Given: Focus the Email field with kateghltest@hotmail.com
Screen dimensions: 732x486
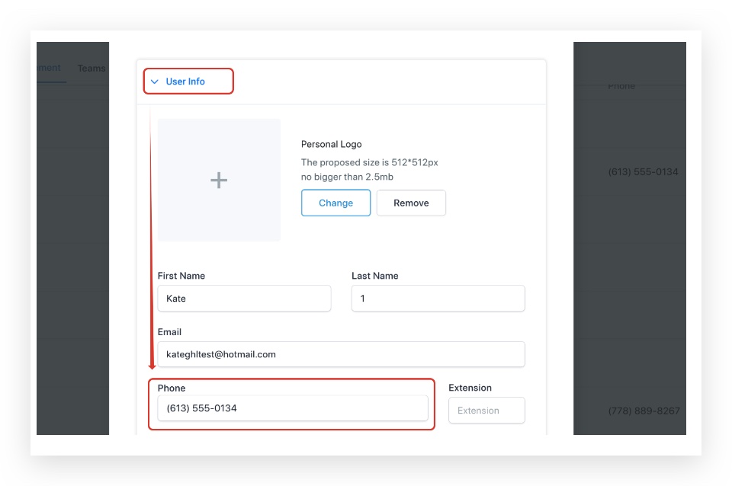Looking at the screenshot, I should (341, 354).
